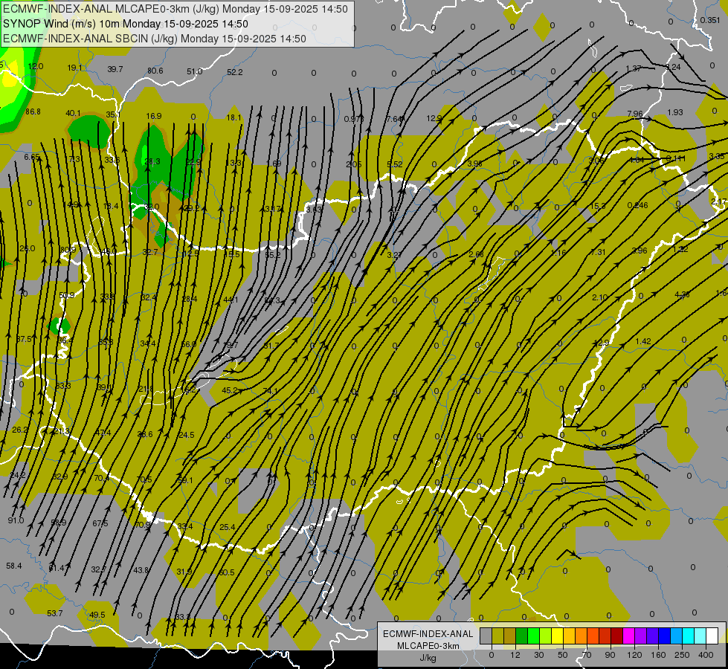
Task: Click the map value '15.3'
Action: click(x=598, y=206)
